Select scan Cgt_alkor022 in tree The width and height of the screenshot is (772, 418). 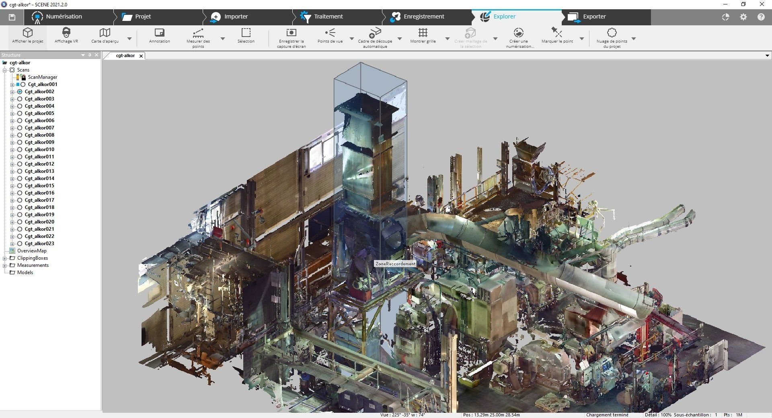(x=39, y=236)
